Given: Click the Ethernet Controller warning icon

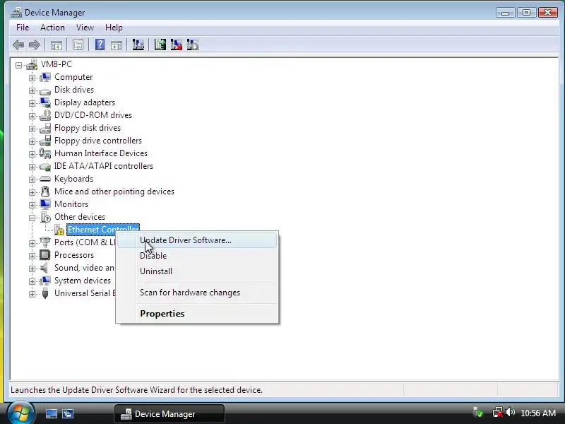Looking at the screenshot, I should click(x=59, y=230).
